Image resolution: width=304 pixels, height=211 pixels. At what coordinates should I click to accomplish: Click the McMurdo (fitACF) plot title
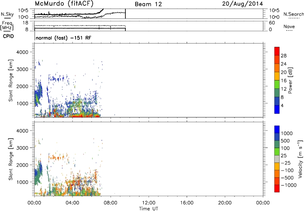point(64,4)
